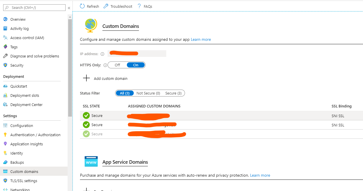Click the Backups icon
363x191 pixels.
(5, 162)
